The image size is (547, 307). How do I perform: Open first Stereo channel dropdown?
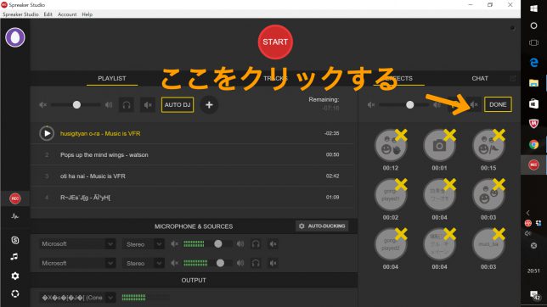[x=143, y=244]
